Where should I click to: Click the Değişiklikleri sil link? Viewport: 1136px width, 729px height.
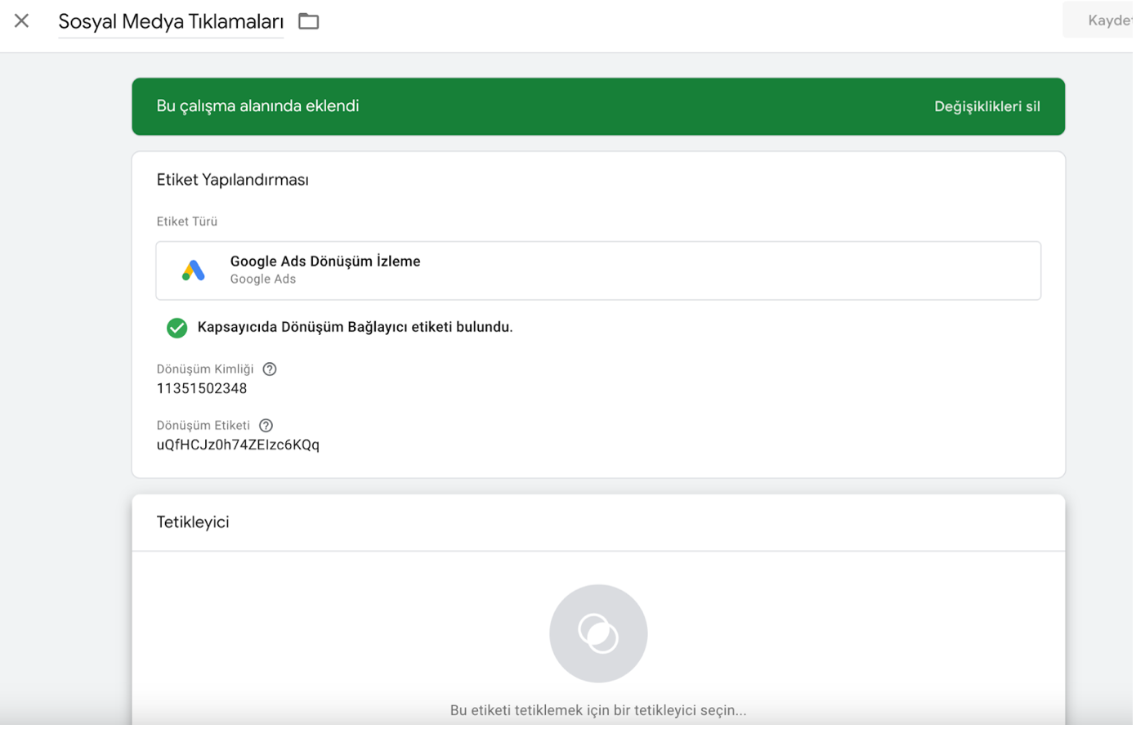coord(987,105)
